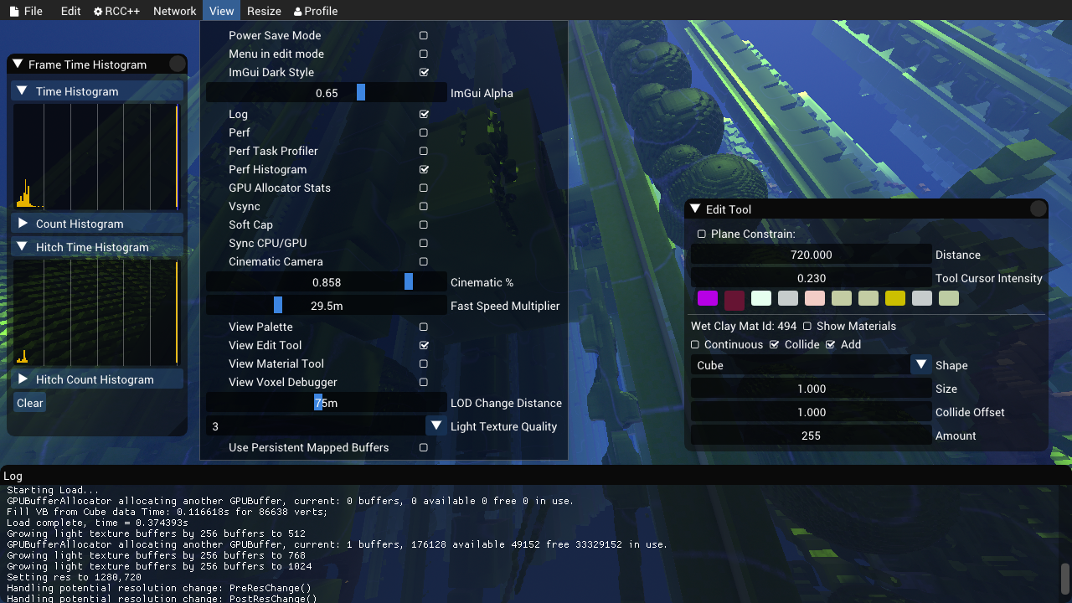1072x603 pixels.
Task: Click the file icon in the menu bar
Action: coord(13,11)
